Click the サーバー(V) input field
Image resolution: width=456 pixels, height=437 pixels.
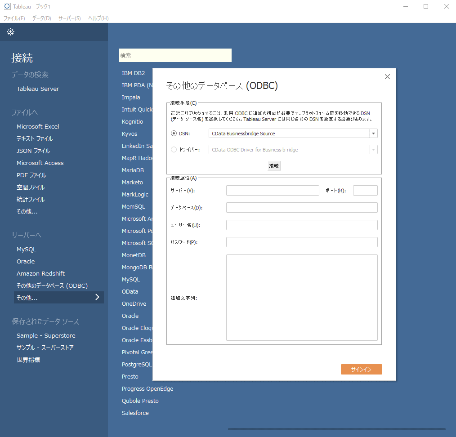[273, 191]
